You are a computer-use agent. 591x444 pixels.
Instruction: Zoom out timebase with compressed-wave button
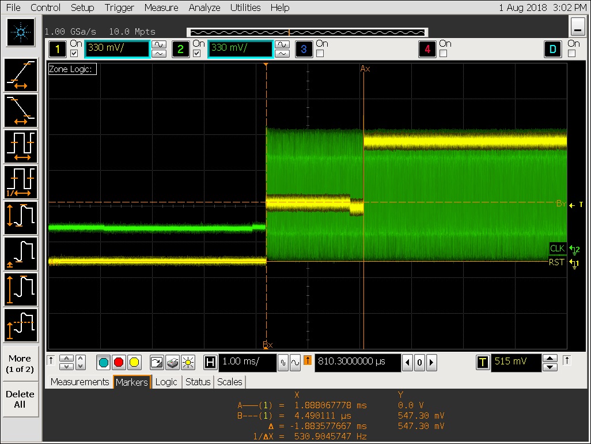click(283, 363)
